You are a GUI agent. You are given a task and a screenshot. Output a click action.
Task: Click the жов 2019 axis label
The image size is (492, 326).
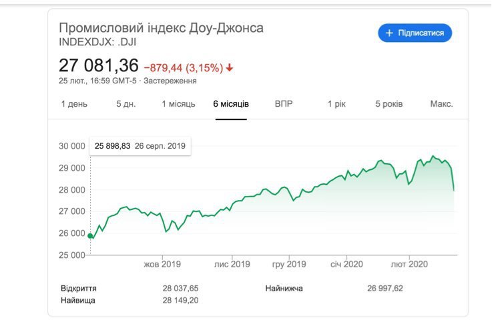(x=162, y=264)
